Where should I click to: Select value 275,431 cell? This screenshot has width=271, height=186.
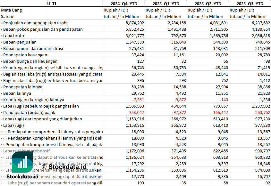click(x=137, y=48)
